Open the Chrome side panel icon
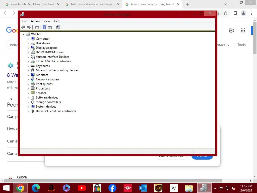 235,13
